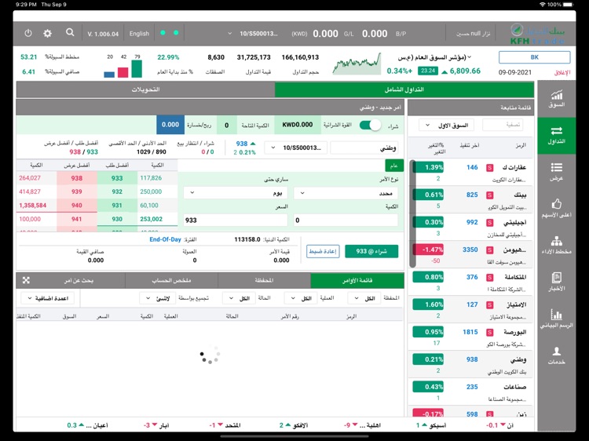The height and width of the screenshot is (441, 589).
Task: Select المحفظة portfolio tab
Action: coord(264,280)
